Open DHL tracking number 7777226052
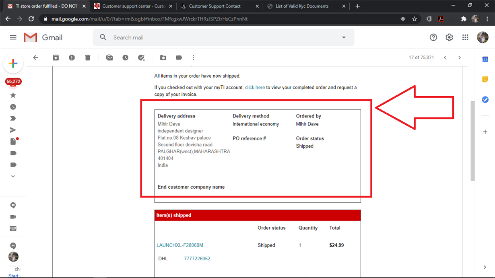 click(197, 259)
